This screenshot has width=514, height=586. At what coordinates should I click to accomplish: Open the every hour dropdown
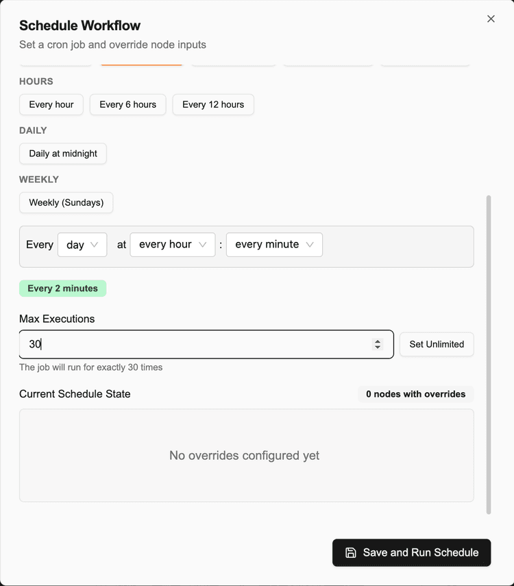pyautogui.click(x=172, y=244)
